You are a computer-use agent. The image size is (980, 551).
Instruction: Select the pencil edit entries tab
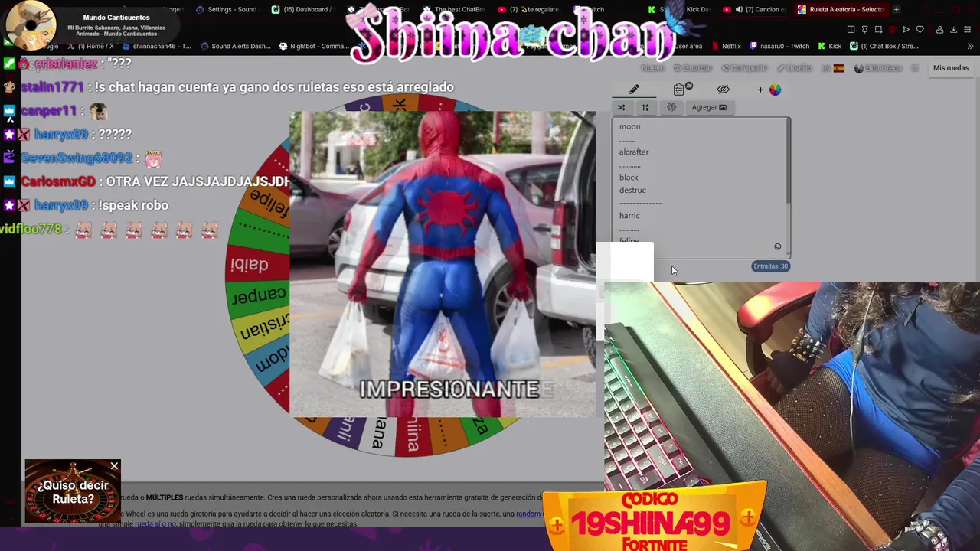coord(634,90)
